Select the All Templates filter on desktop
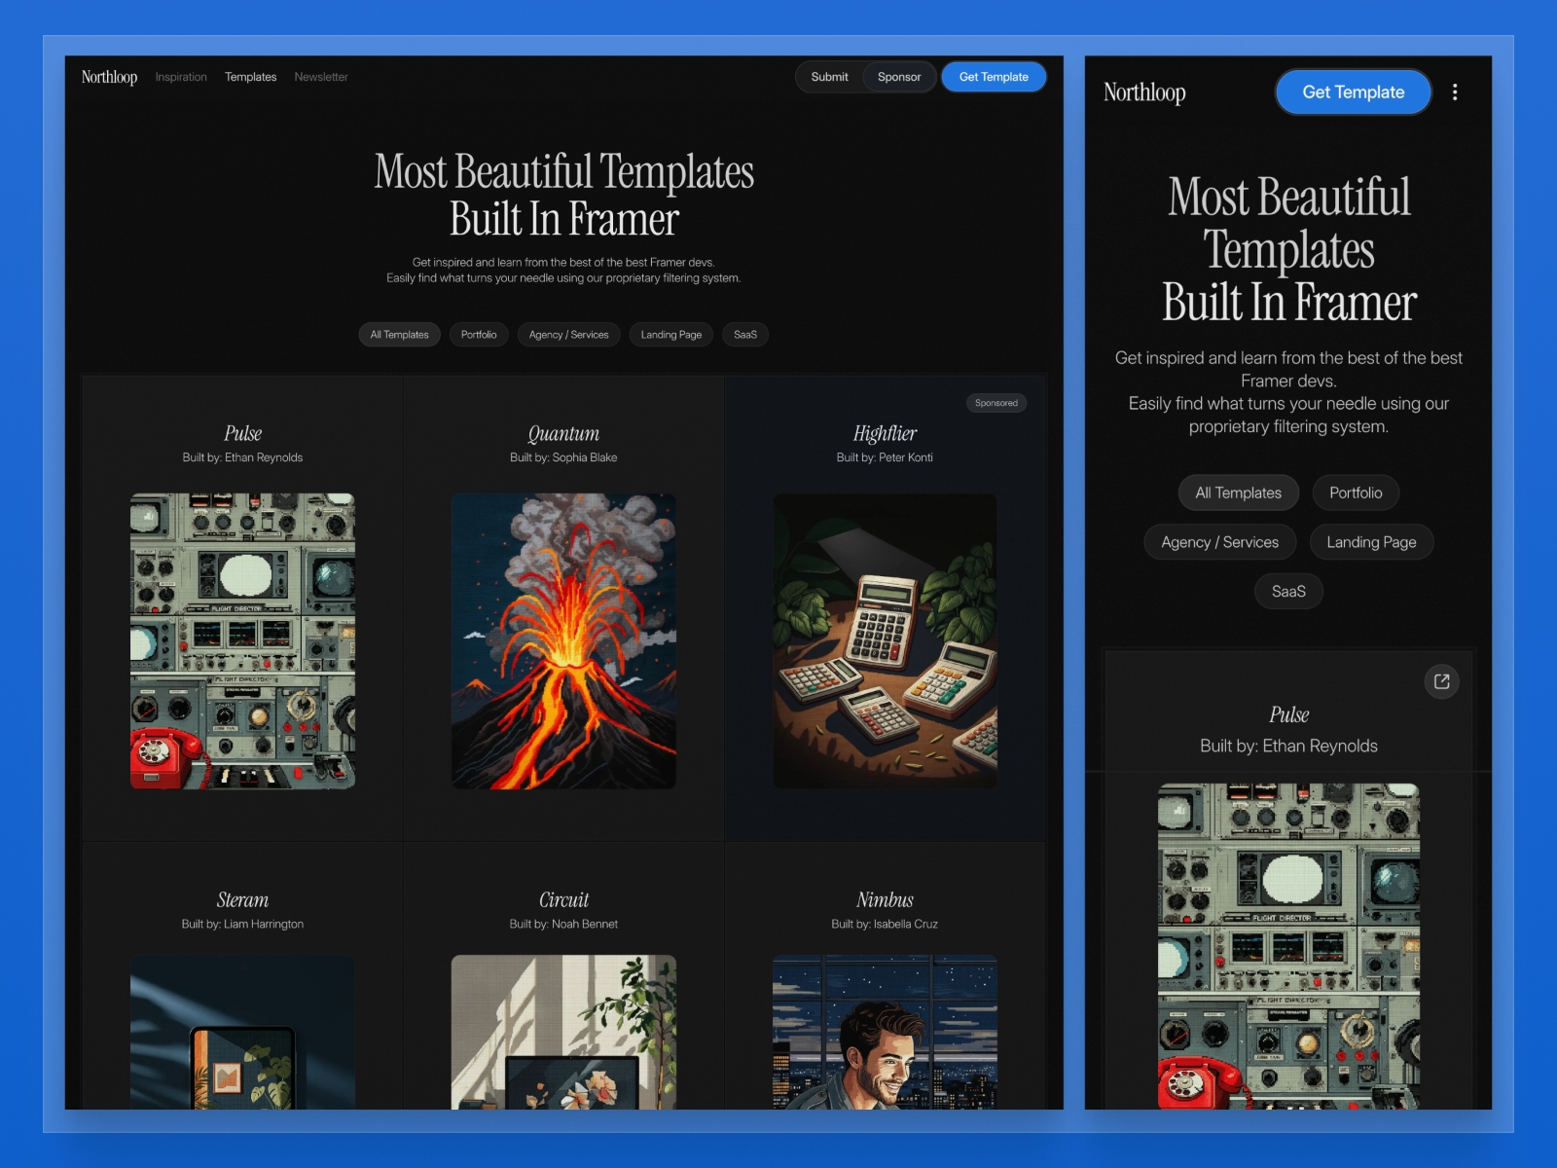The width and height of the screenshot is (1557, 1168). [399, 335]
